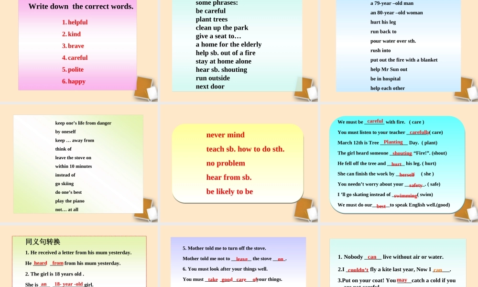Click the phrase 'clean up the park'
Screen dimensions: 478x287
[222, 28]
